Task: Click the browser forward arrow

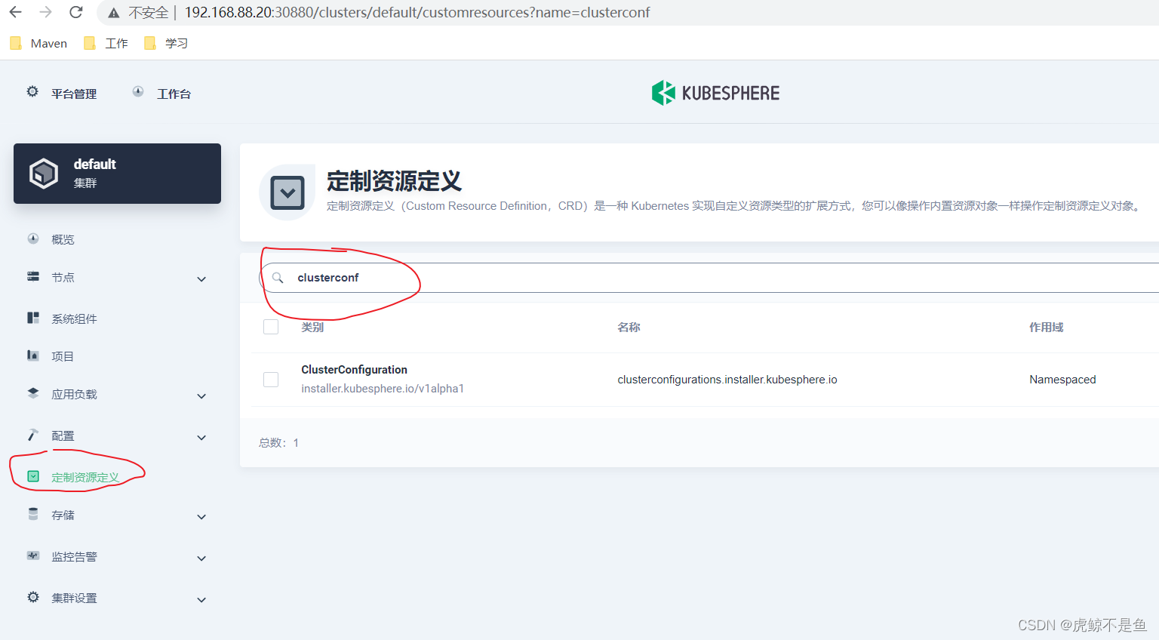Action: 45,12
